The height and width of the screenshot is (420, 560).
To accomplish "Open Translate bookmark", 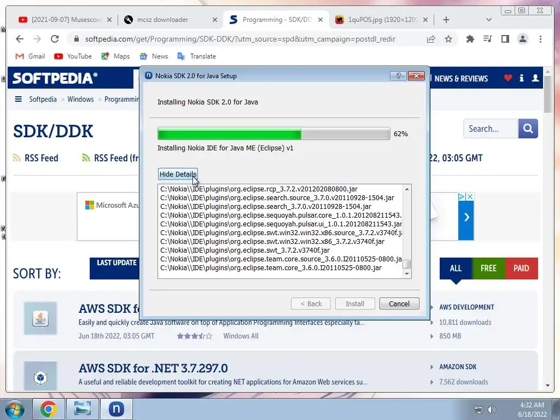I will click(196, 56).
